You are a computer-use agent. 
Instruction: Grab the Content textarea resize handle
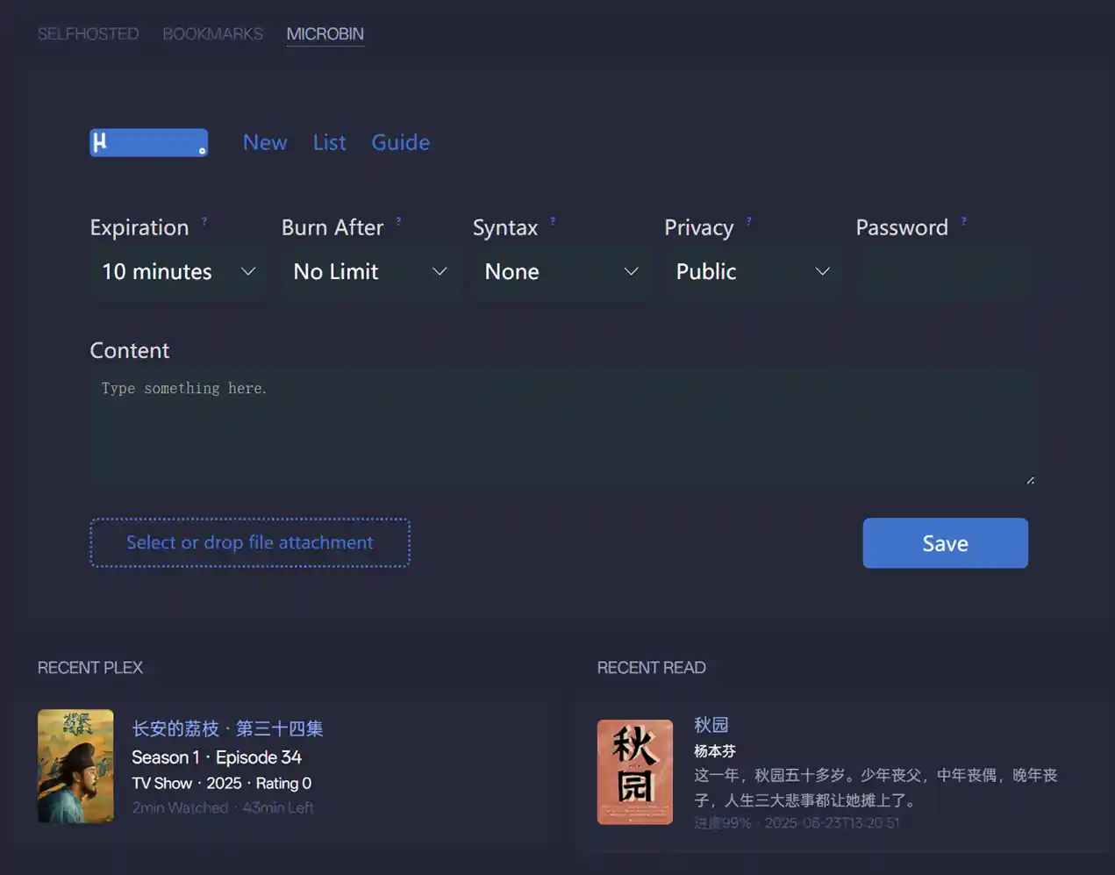(1030, 480)
